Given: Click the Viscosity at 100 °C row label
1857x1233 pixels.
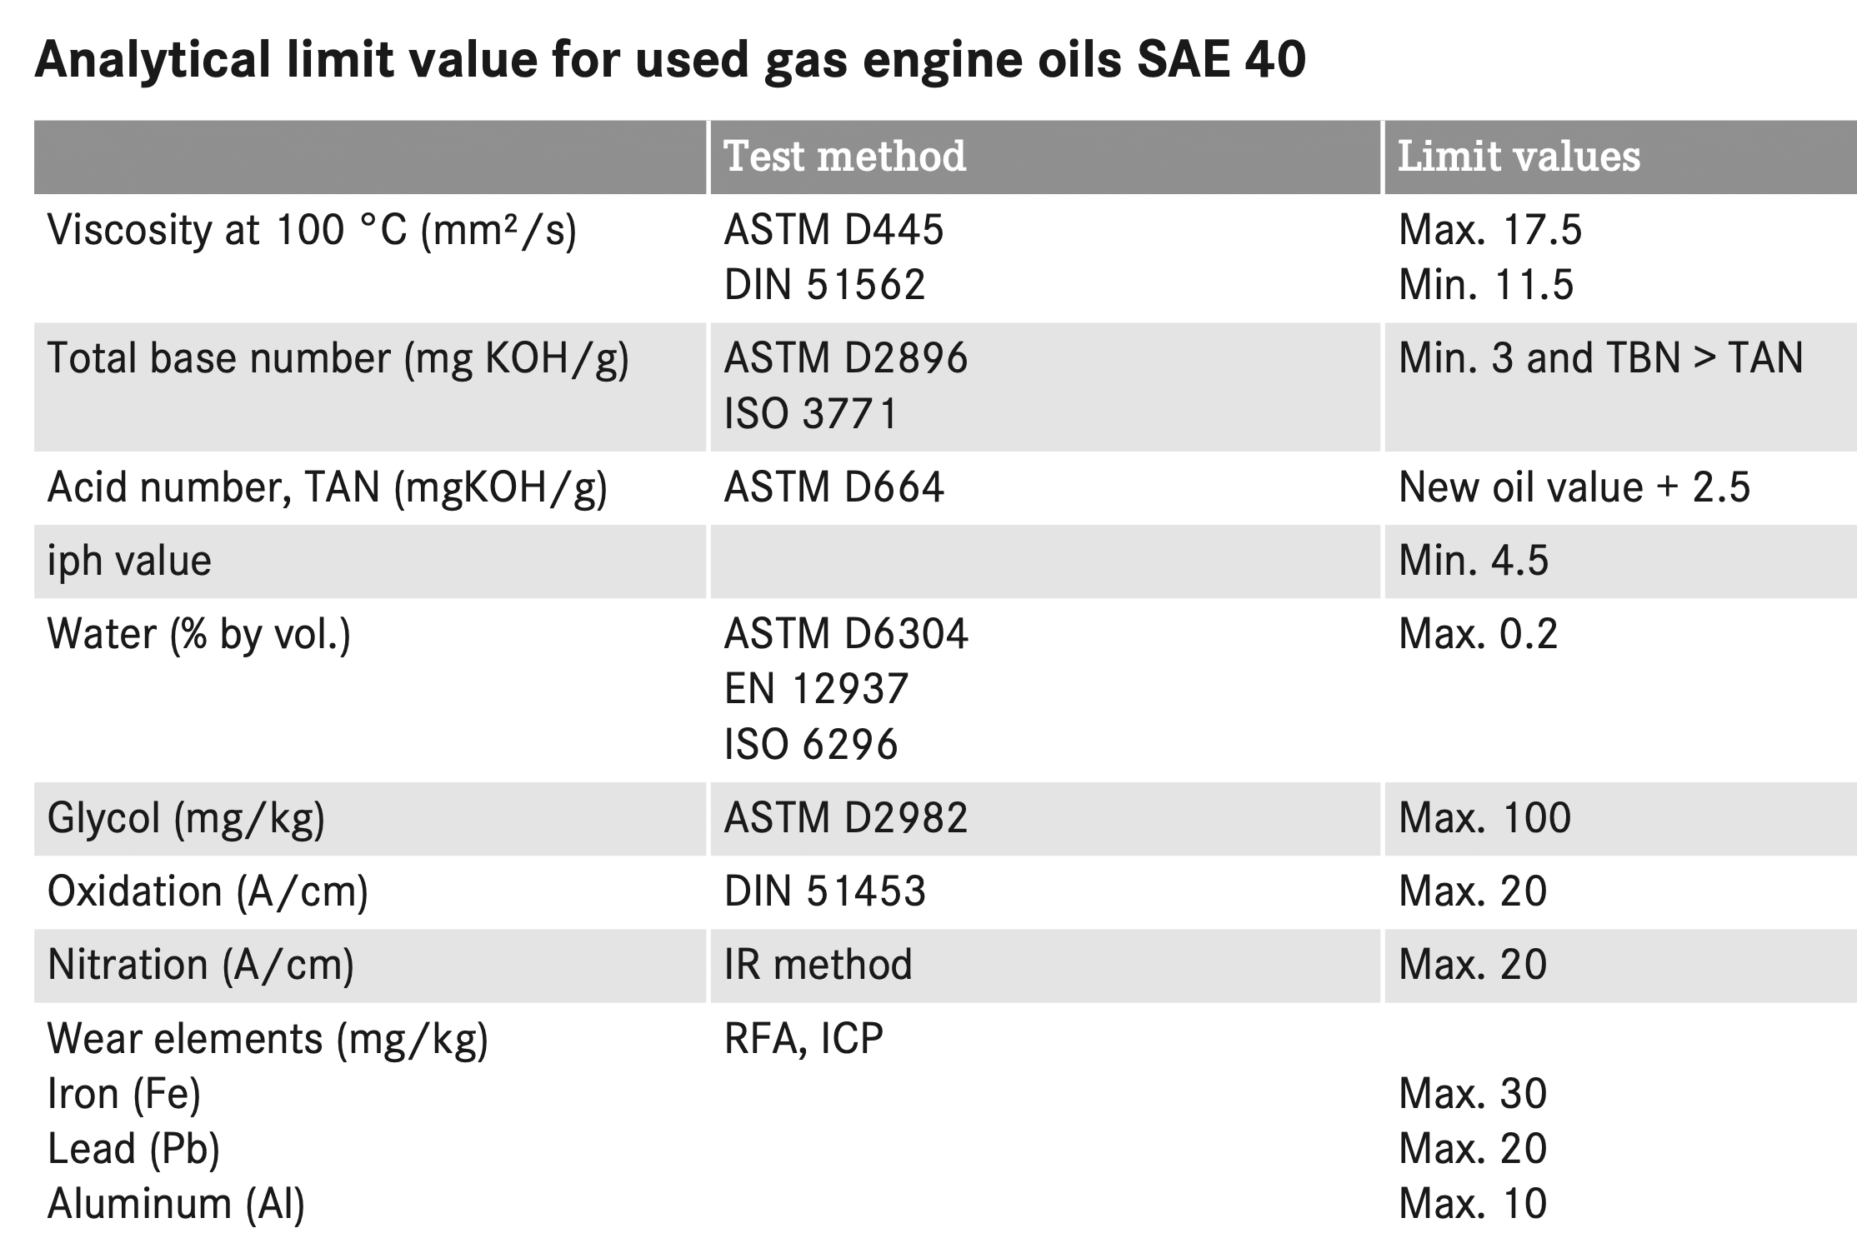Looking at the screenshot, I should [312, 230].
